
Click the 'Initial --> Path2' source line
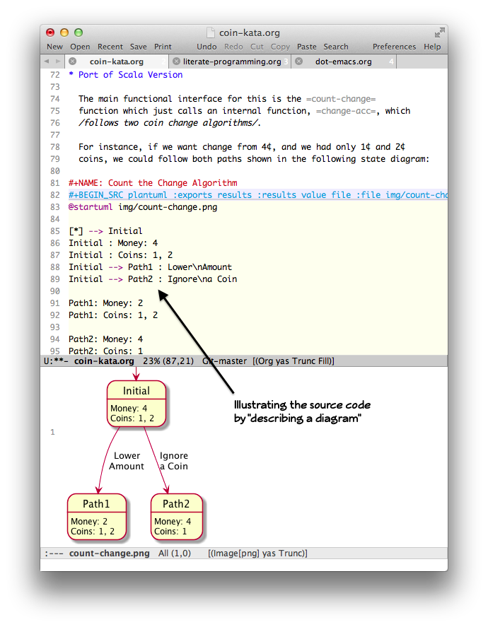(x=153, y=279)
